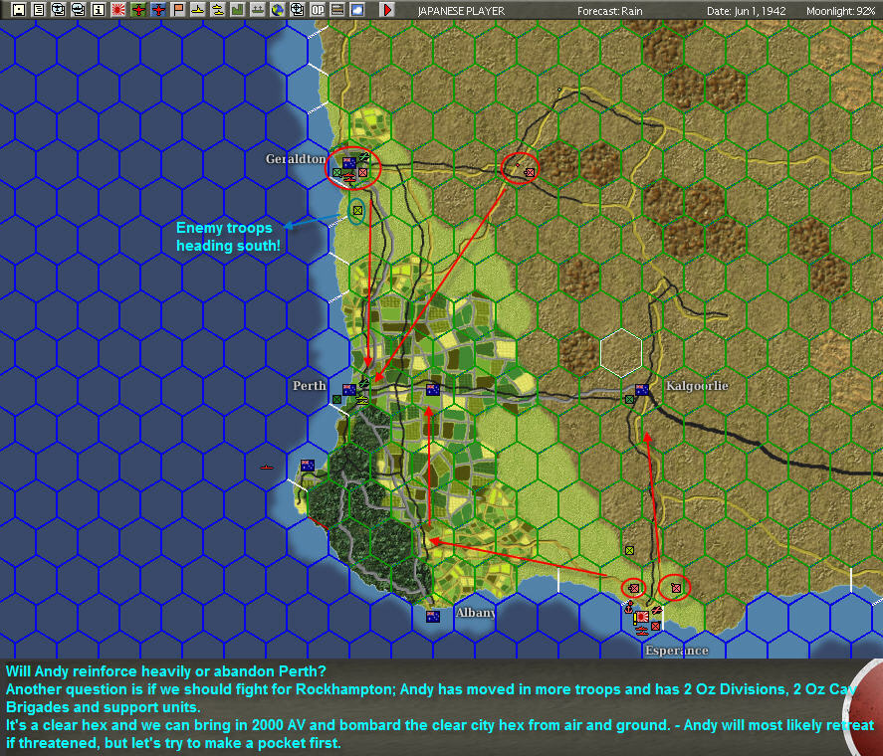The height and width of the screenshot is (756, 883).
Task: Select the Australian flag base at Perth
Action: click(x=349, y=390)
